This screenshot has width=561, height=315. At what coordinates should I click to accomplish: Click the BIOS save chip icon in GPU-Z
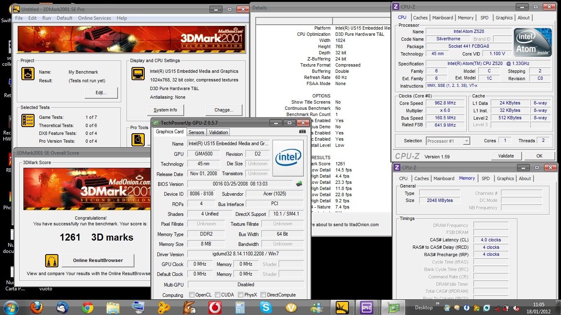299,184
